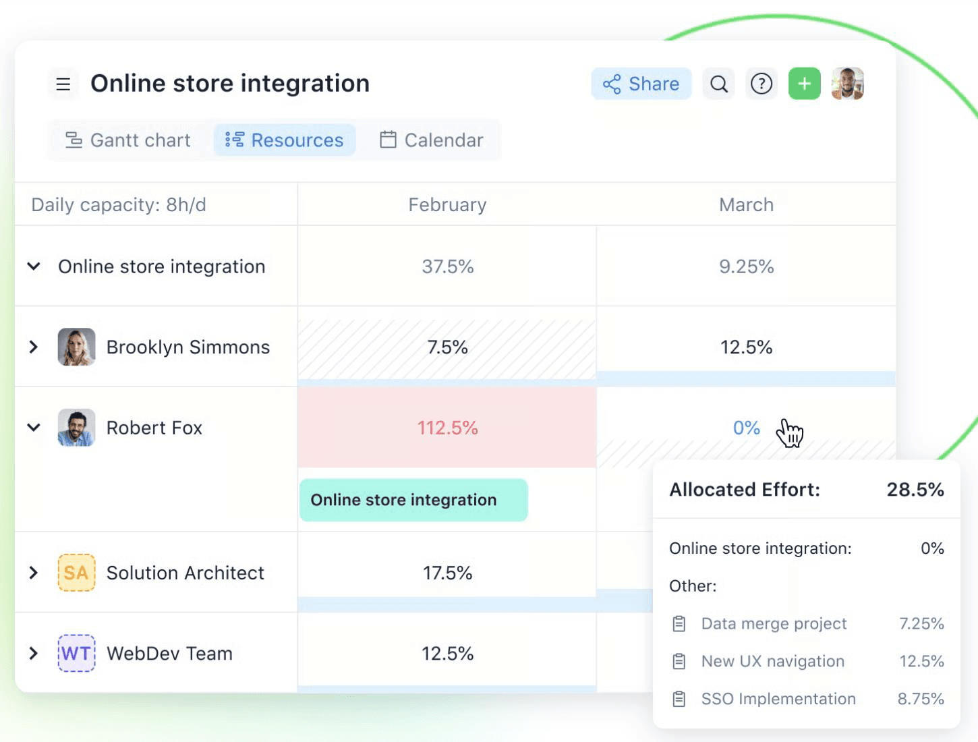The height and width of the screenshot is (742, 978).
Task: Open the user profile avatar
Action: [848, 84]
